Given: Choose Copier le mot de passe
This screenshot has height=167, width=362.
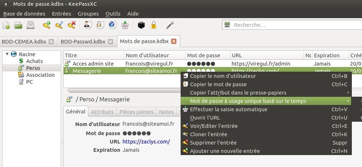Looking at the screenshot, I should click(266, 84).
